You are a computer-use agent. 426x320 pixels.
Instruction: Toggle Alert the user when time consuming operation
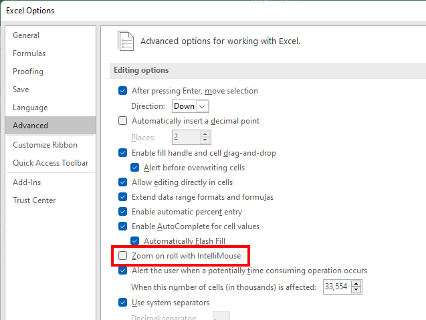pyautogui.click(x=123, y=271)
